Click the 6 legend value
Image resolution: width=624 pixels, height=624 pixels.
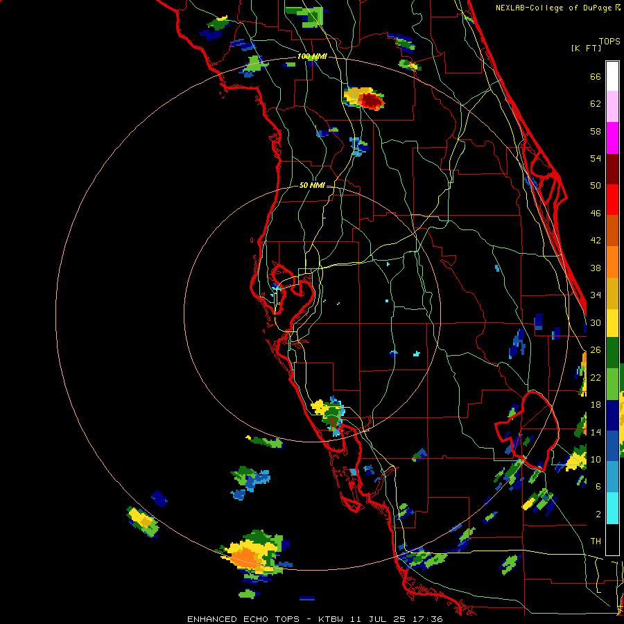pos(598,487)
